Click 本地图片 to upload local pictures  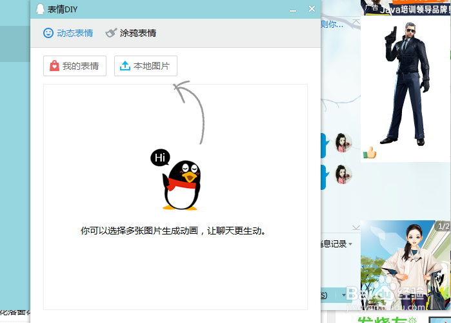[x=146, y=66]
